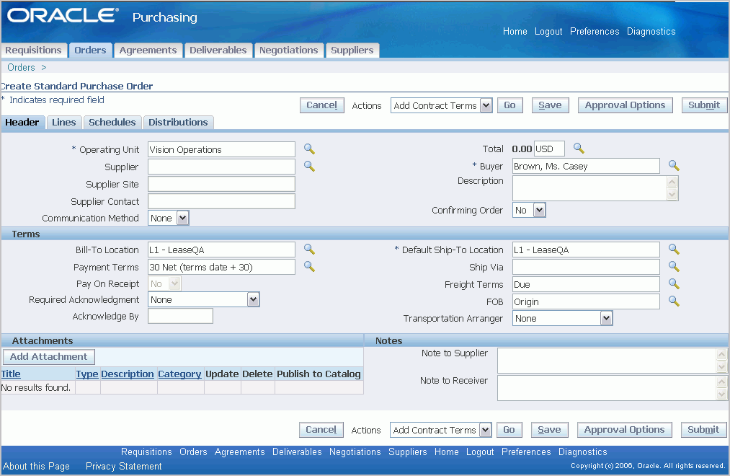Open Default Ship-To Location search icon
This screenshot has height=476, width=730.
pyautogui.click(x=674, y=249)
